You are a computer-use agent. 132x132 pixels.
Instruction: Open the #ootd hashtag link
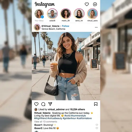[68, 116]
